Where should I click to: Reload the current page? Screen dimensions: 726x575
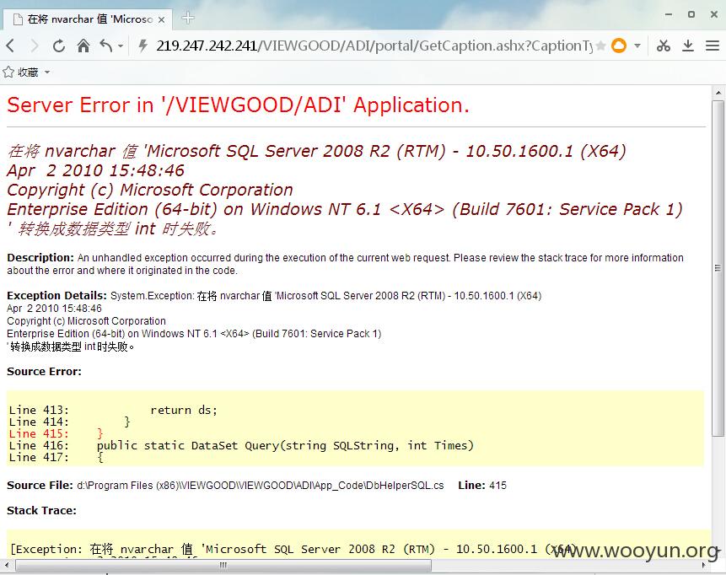(58, 46)
